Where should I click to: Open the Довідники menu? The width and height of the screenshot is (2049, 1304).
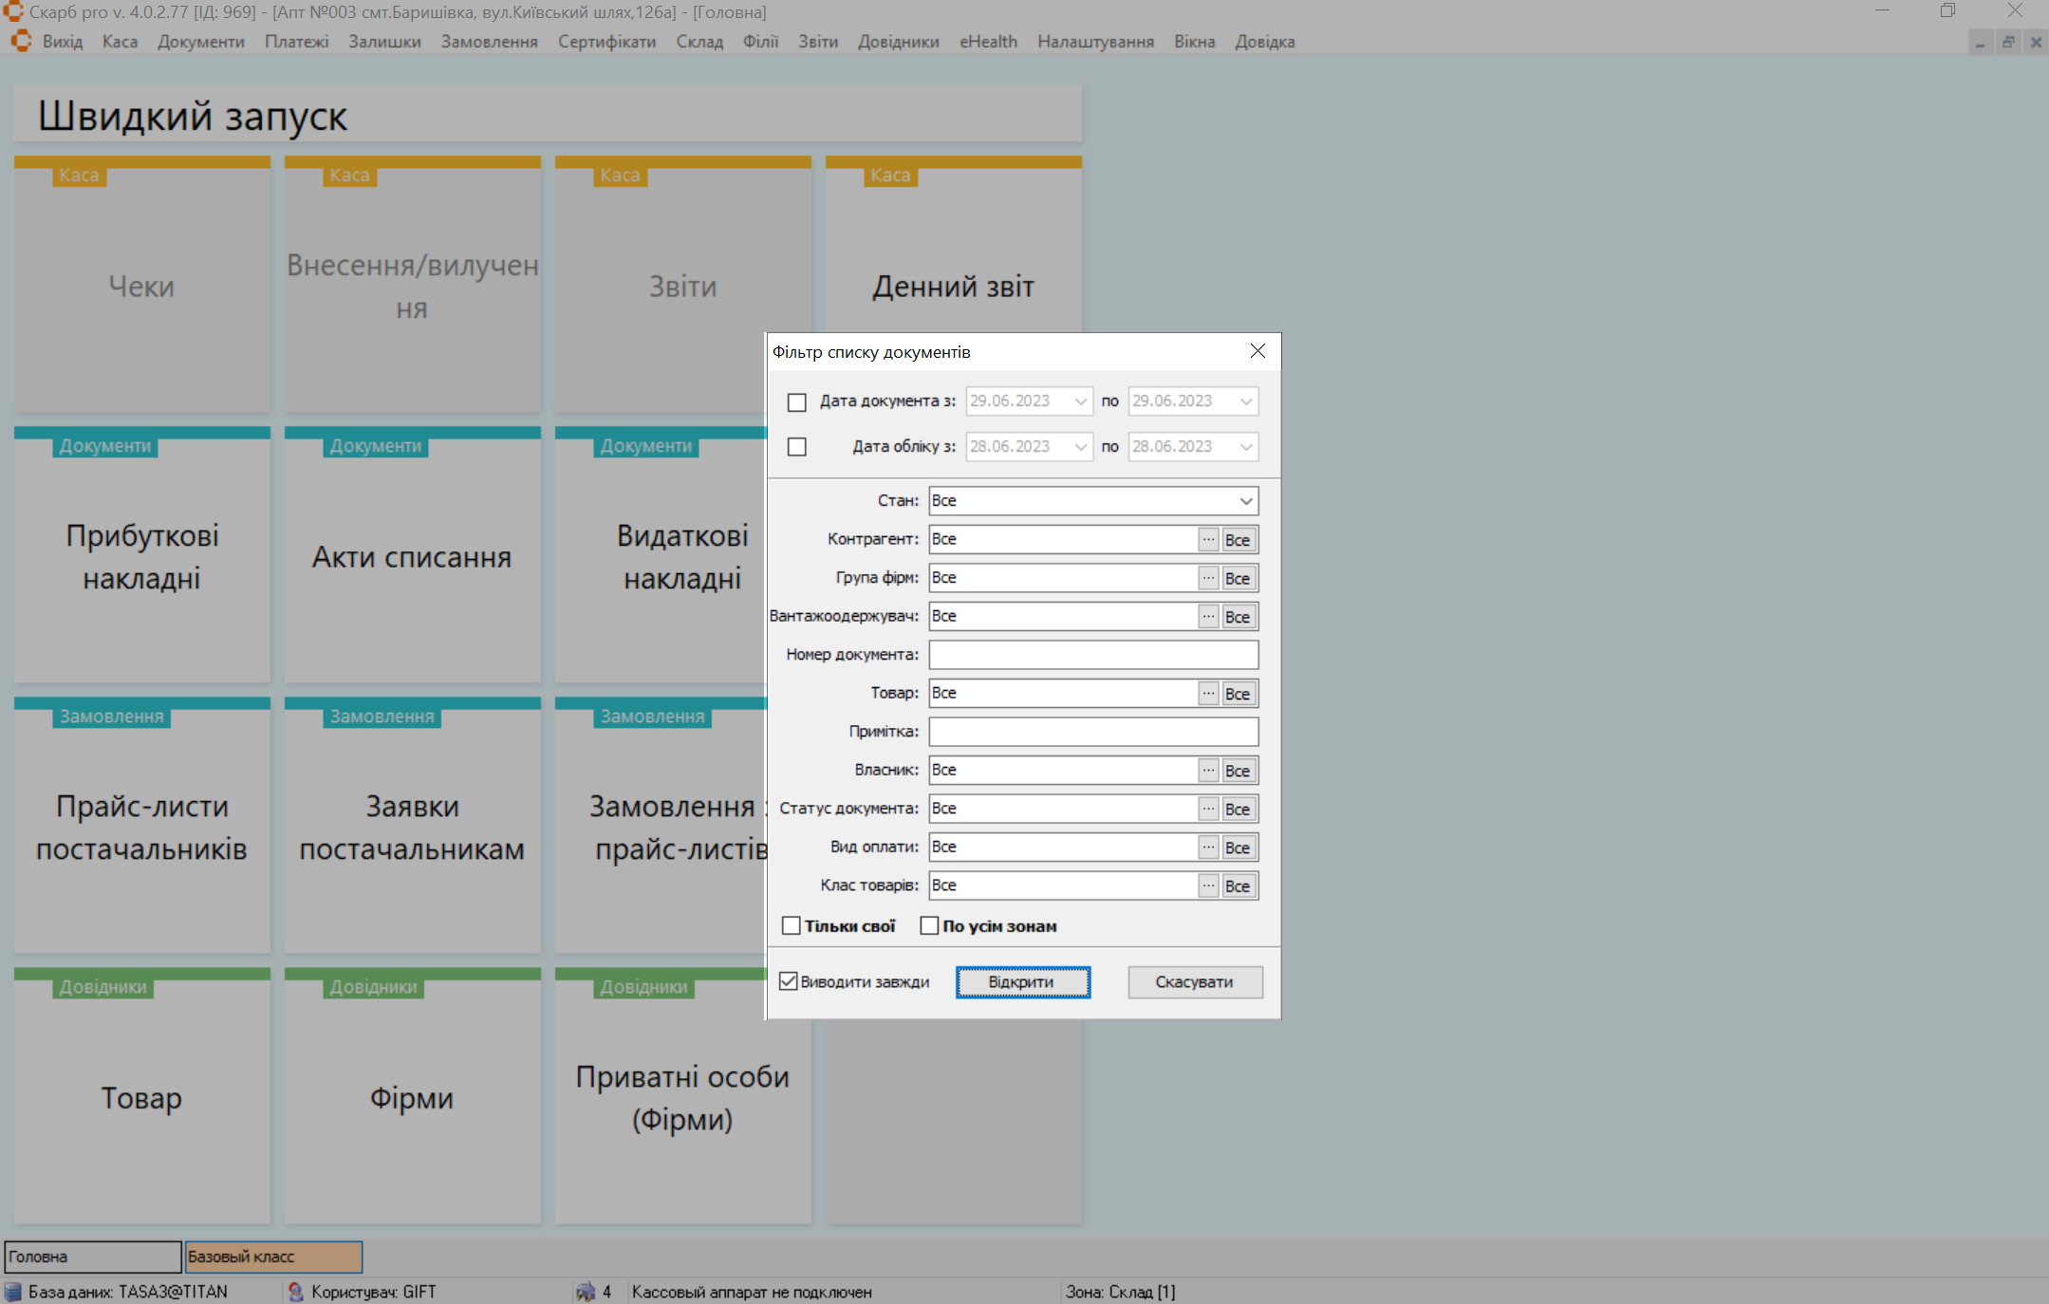(x=898, y=42)
